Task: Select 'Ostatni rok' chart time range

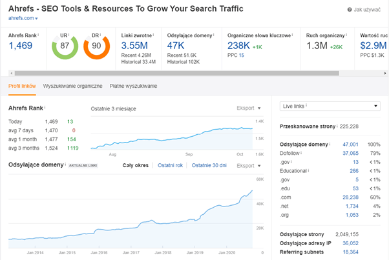Action: 171,165
